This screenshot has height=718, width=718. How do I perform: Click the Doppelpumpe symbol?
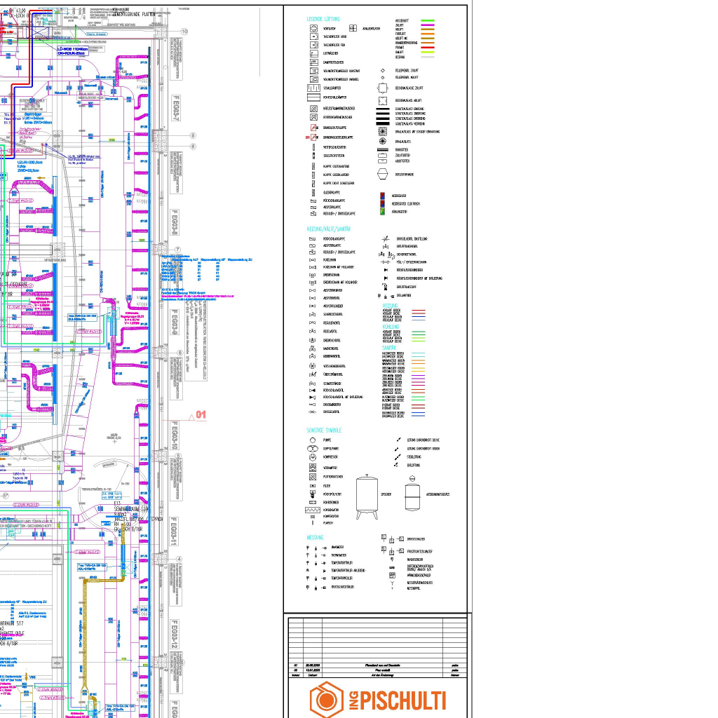point(313,448)
